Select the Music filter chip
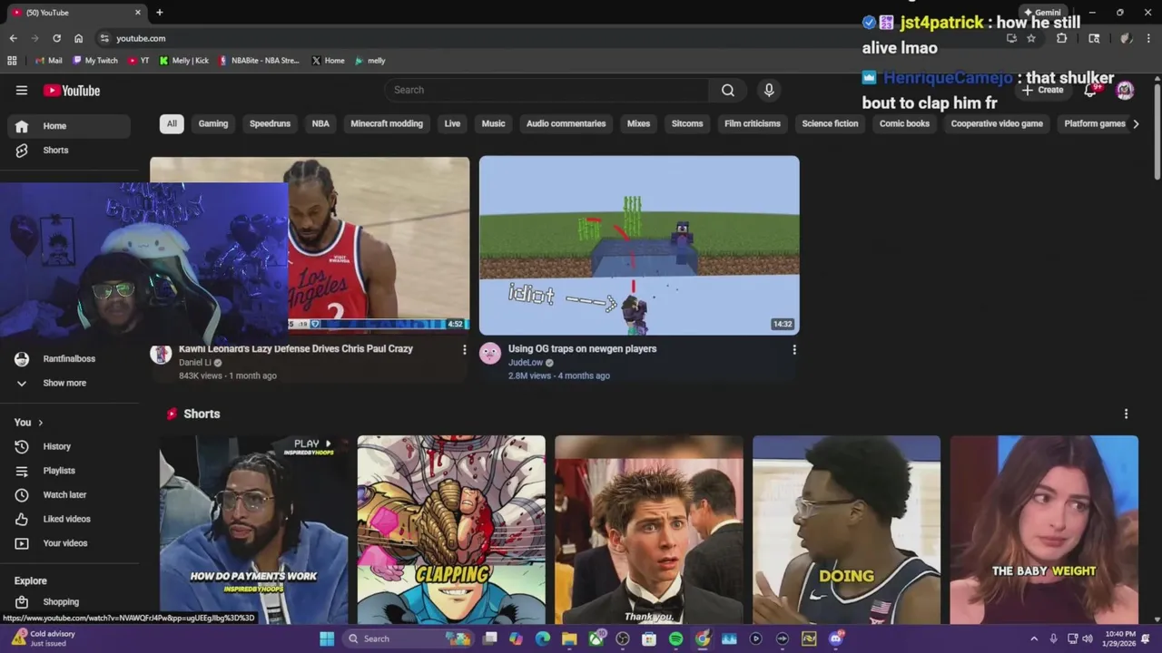This screenshot has width=1162, height=653. click(x=493, y=123)
